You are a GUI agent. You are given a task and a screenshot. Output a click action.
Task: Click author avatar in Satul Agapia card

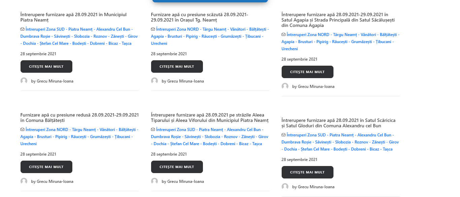pyautogui.click(x=285, y=86)
